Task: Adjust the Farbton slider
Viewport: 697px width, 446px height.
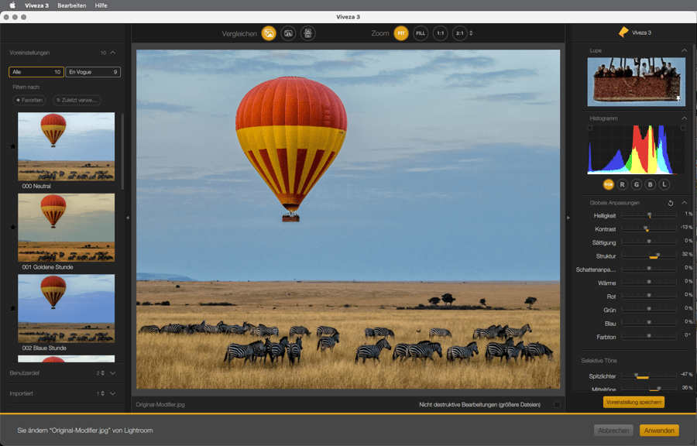Action: click(649, 336)
